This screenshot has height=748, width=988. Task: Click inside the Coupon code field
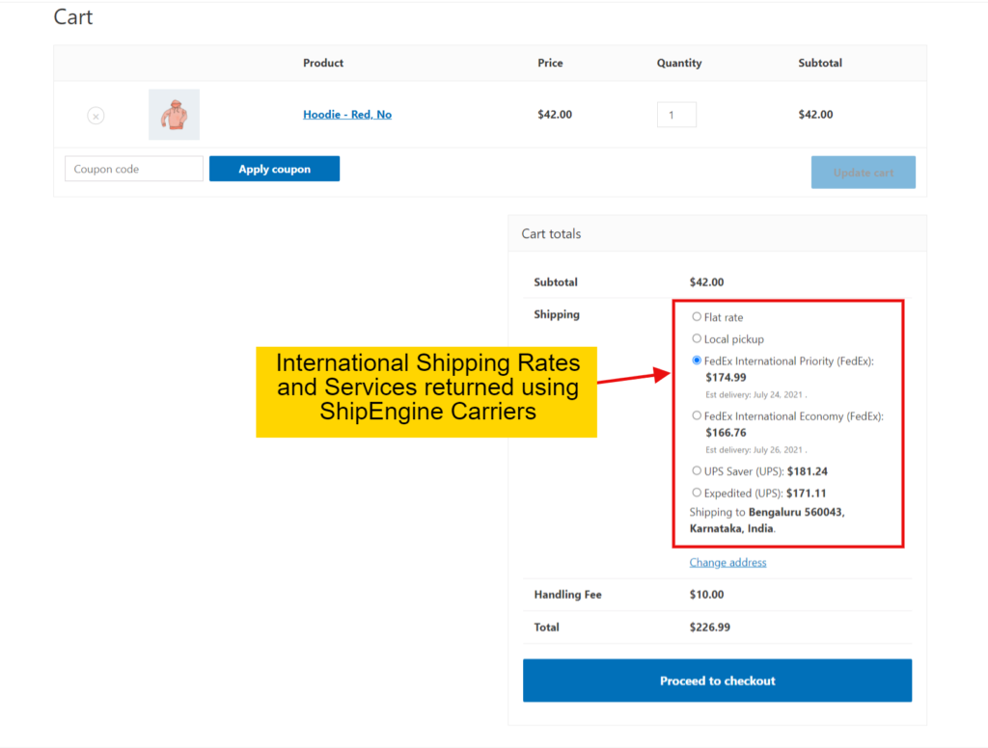pyautogui.click(x=133, y=168)
